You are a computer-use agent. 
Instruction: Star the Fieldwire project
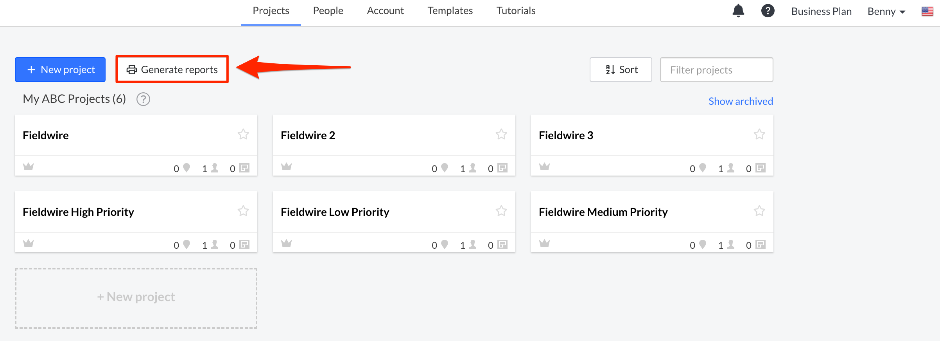(243, 135)
